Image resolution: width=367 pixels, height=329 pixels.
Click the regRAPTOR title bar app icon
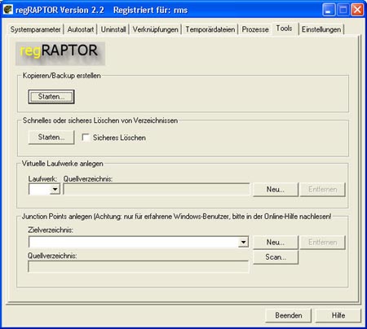pos(7,10)
